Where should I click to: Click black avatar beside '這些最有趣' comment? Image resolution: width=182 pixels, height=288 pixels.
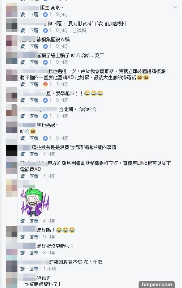pyautogui.click(x=12, y=151)
